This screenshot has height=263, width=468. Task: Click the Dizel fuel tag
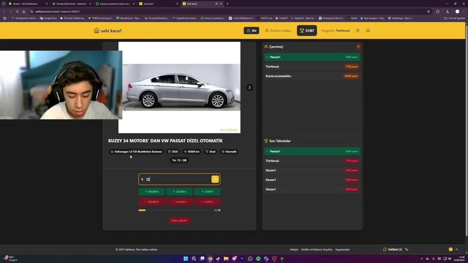pos(210,152)
